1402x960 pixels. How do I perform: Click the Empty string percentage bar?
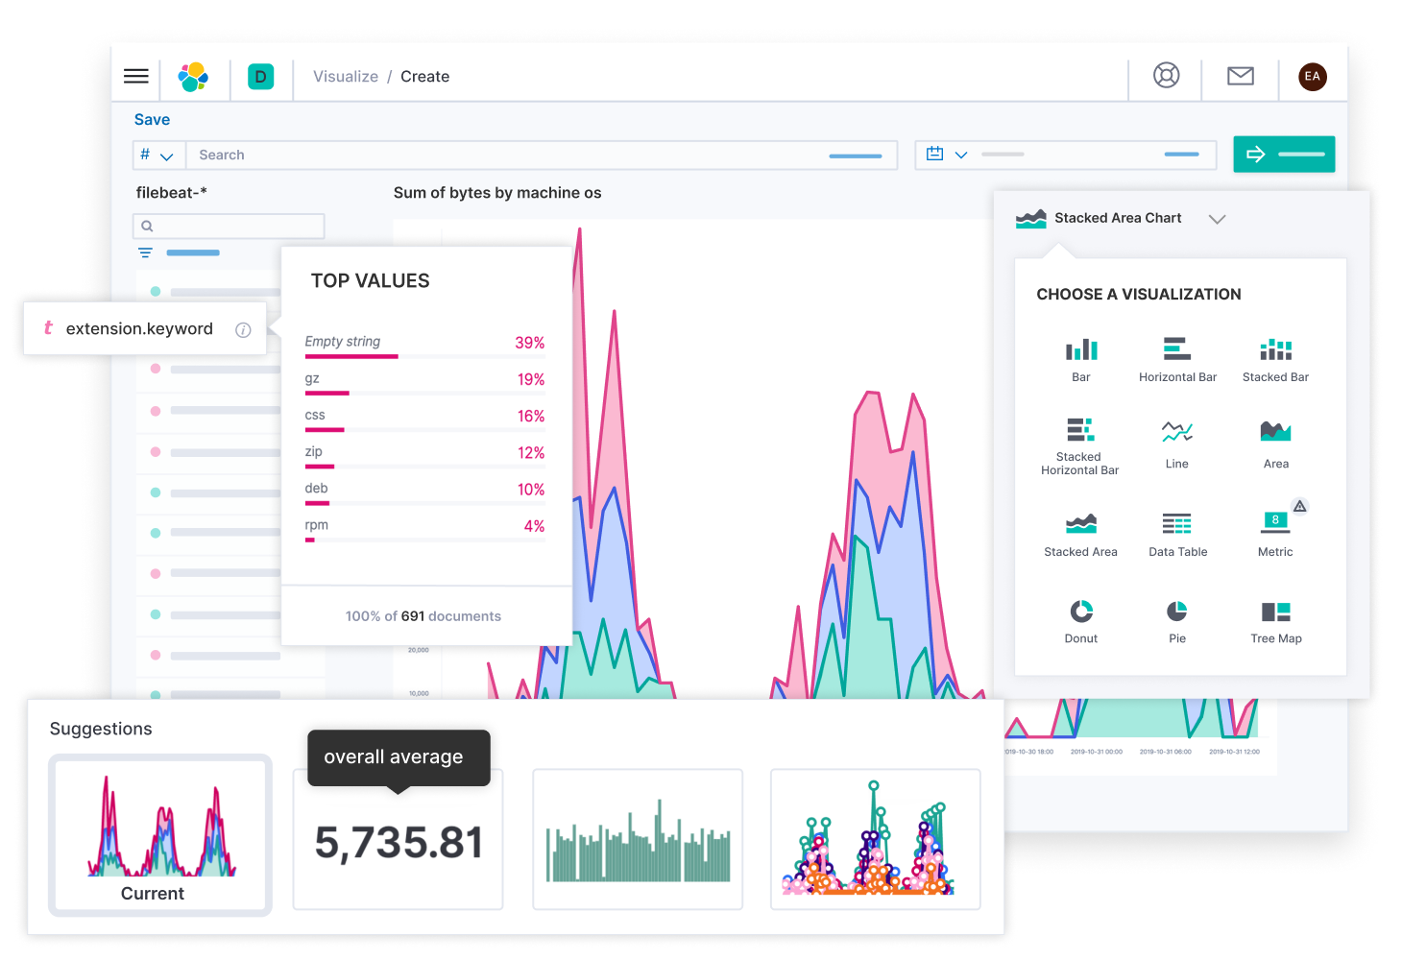pos(350,356)
